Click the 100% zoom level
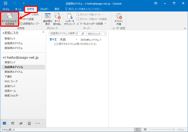 pos(180,129)
